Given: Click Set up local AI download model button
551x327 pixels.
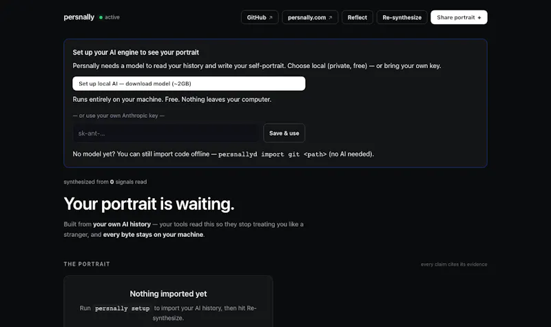Looking at the screenshot, I should [189, 83].
